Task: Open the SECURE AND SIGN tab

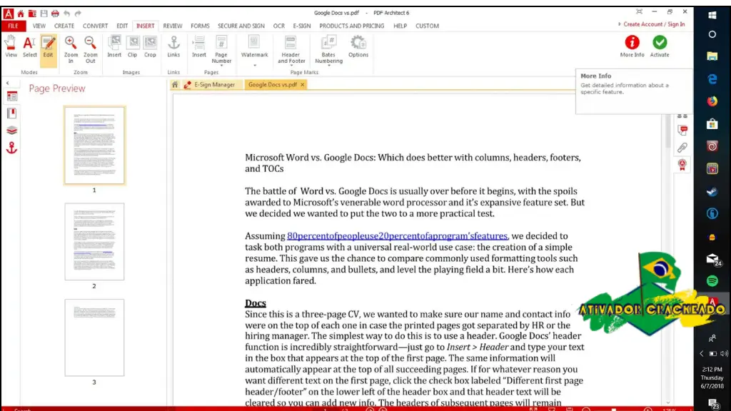Action: click(x=241, y=26)
